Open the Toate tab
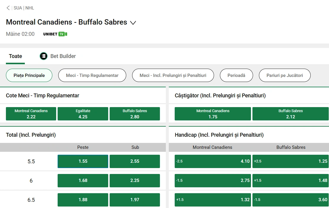Screen dimensions: 329x208 (15, 56)
